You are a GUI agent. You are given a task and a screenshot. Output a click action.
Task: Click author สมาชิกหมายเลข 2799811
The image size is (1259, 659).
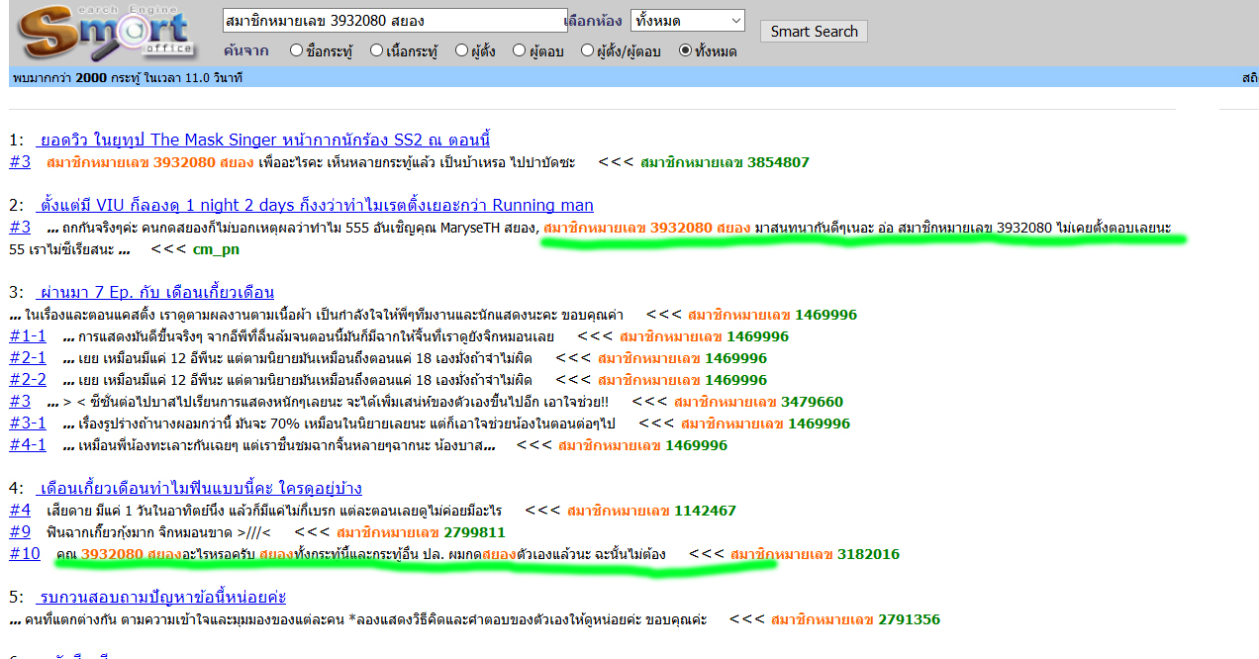coord(421,532)
